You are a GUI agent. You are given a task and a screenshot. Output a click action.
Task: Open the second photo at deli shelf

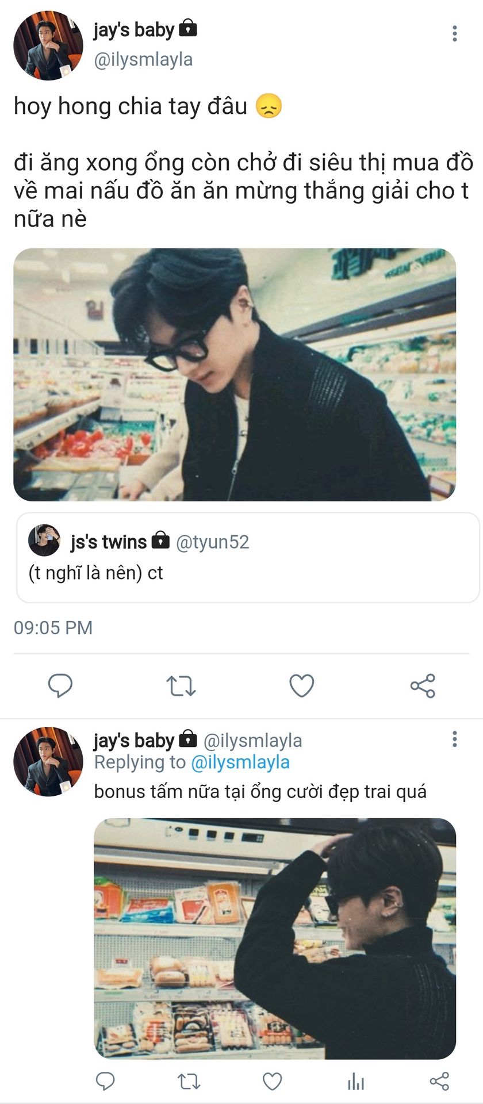click(275, 938)
